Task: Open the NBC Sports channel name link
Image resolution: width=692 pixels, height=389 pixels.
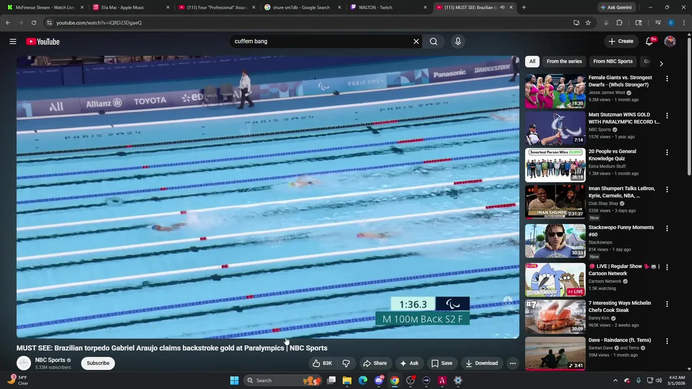Action: tap(50, 360)
